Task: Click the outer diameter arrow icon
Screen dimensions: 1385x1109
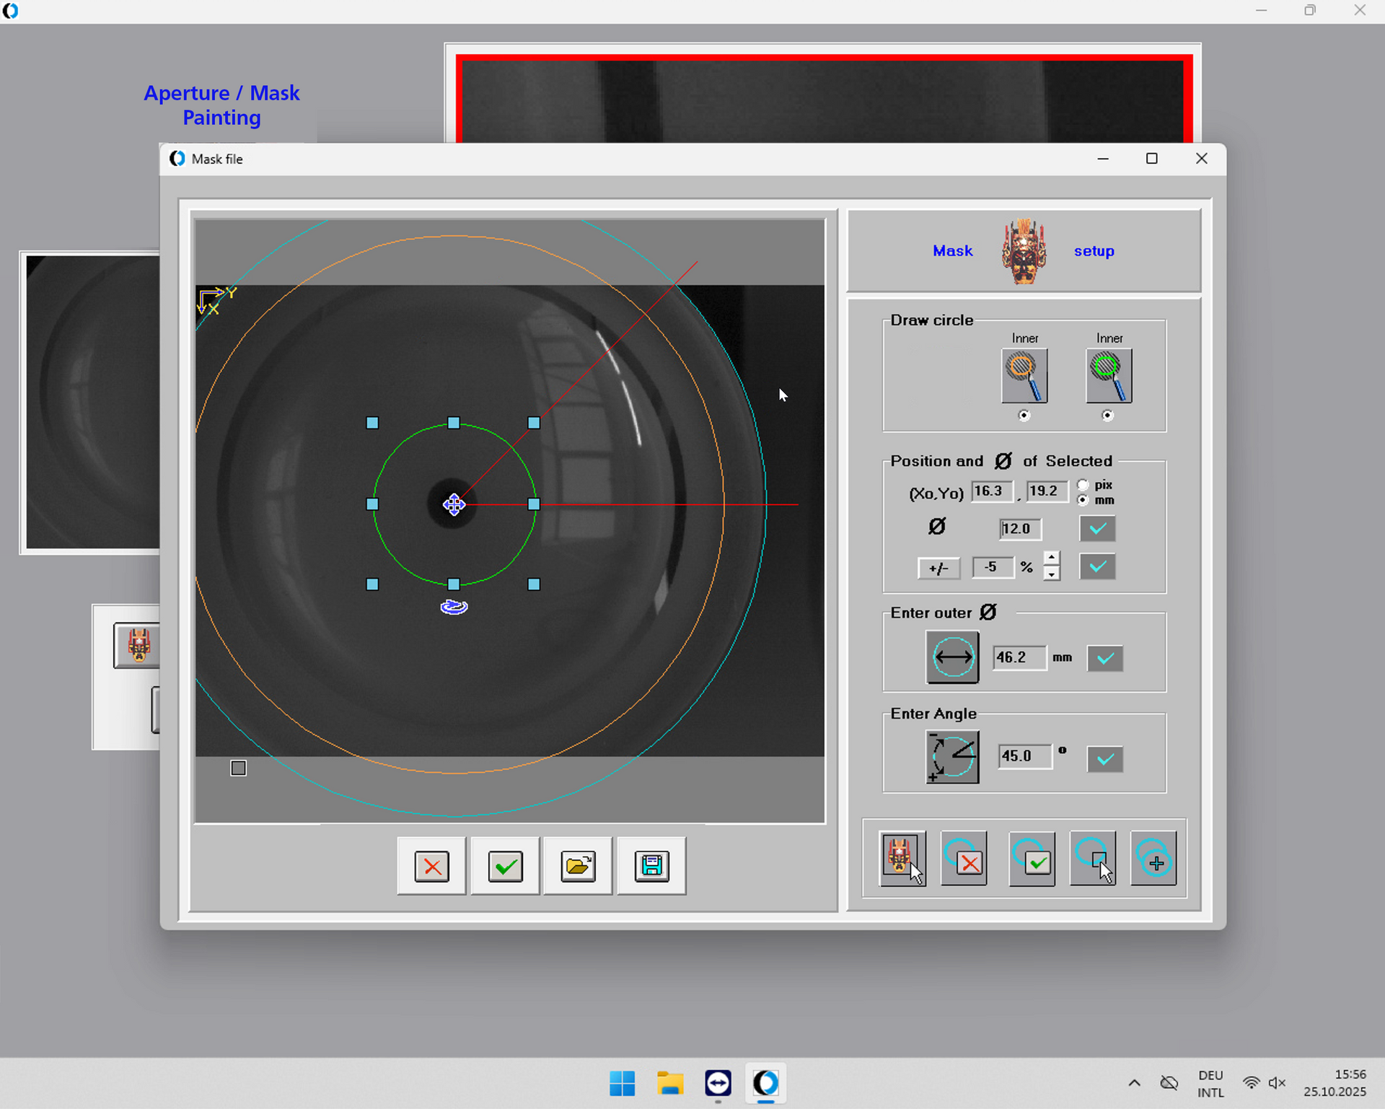Action: pyautogui.click(x=952, y=657)
